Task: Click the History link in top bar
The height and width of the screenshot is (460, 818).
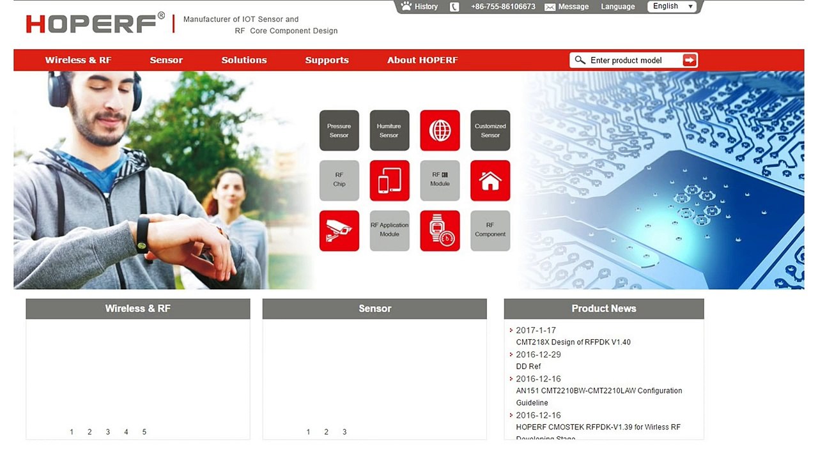Action: 426,6
